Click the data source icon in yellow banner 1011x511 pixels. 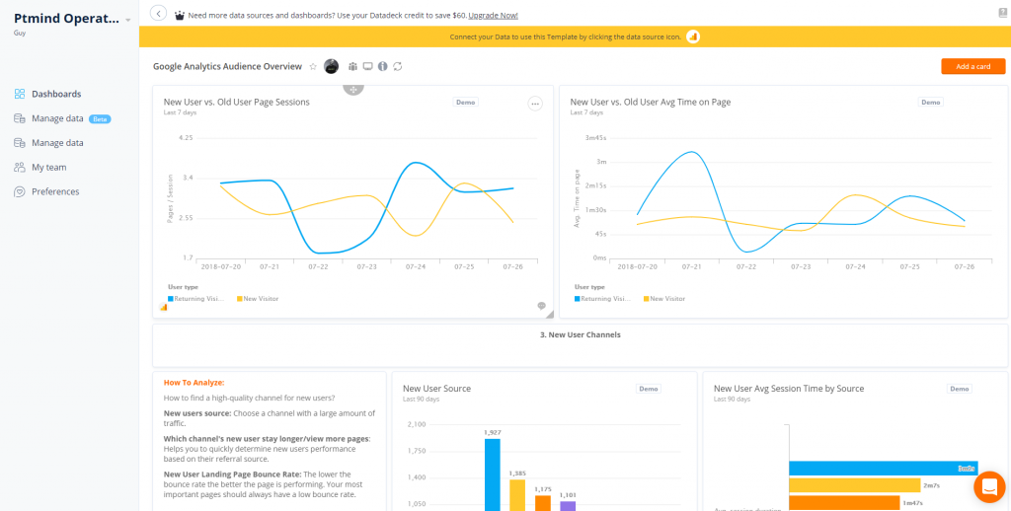click(x=693, y=36)
